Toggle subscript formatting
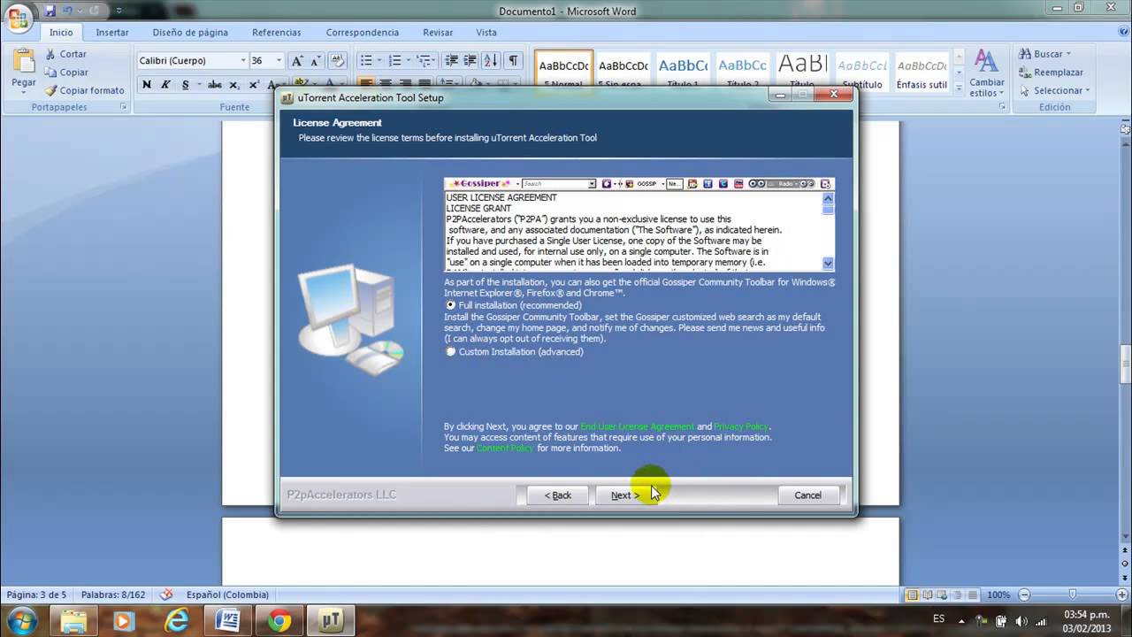Screen dimensions: 1132x637 click(x=234, y=85)
